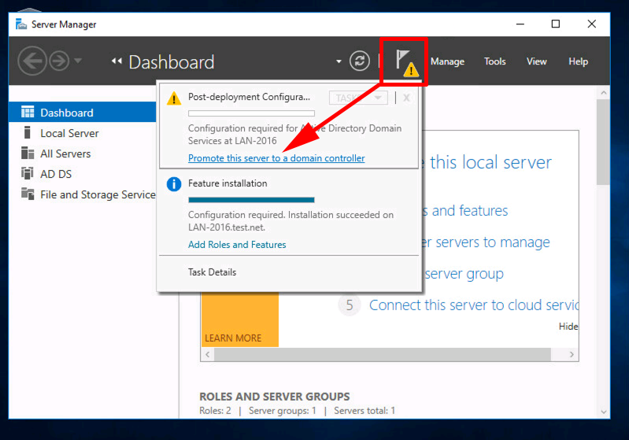Image resolution: width=629 pixels, height=440 pixels.
Task: Open the Tools menu
Action: [494, 61]
